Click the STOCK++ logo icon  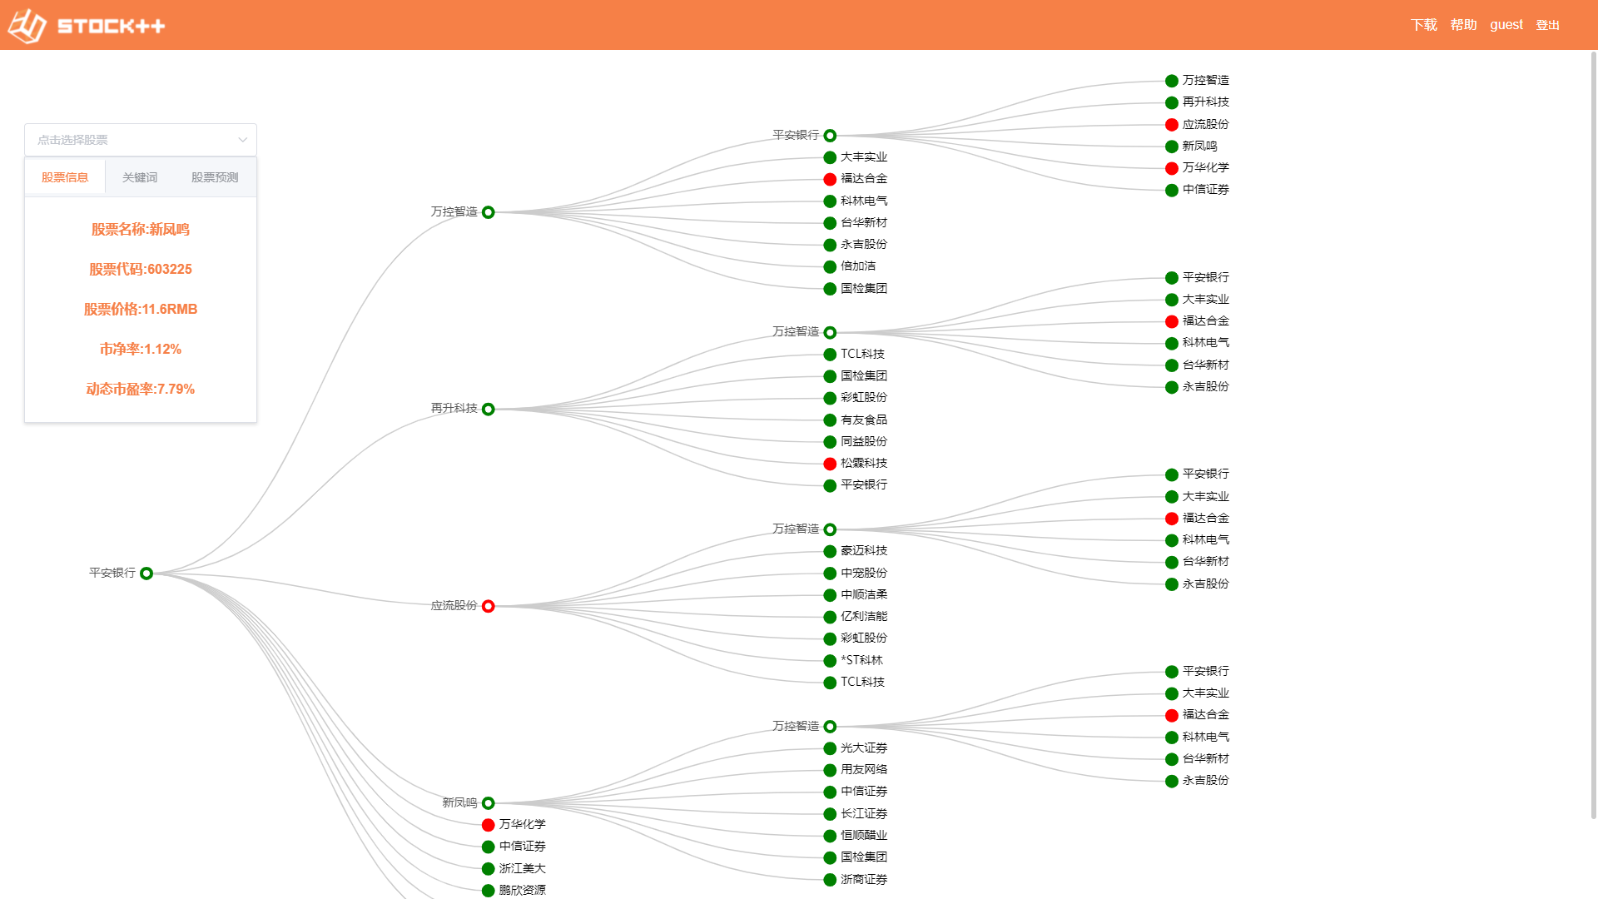pos(27,26)
